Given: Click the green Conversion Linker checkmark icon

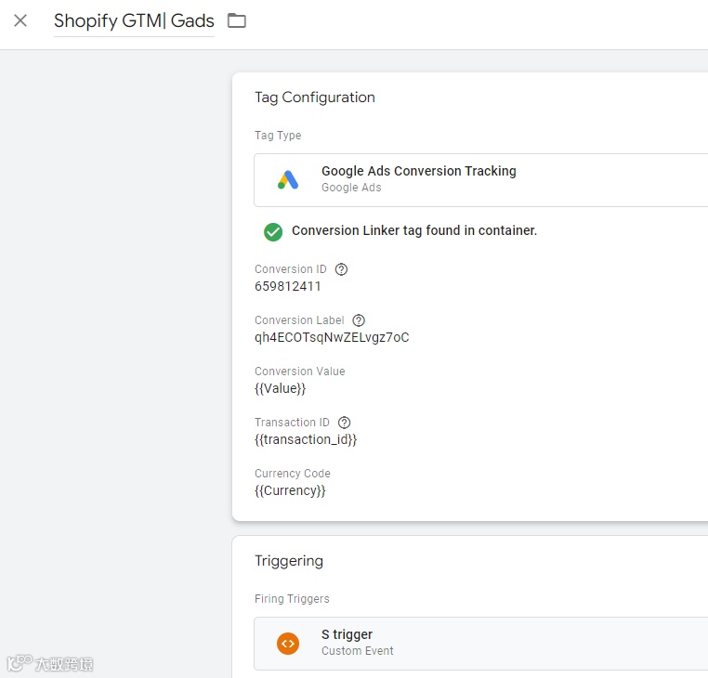Looking at the screenshot, I should [x=273, y=232].
